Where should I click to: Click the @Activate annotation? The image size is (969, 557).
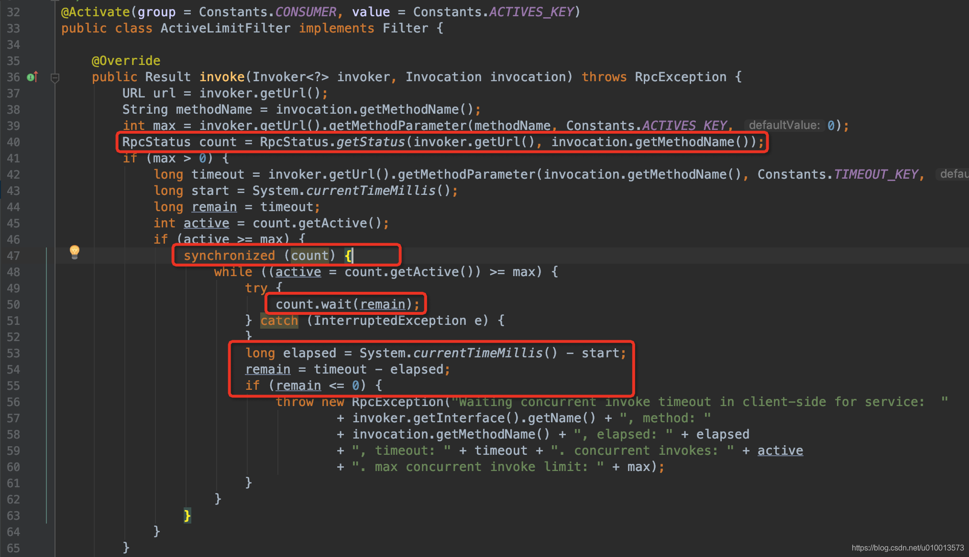pyautogui.click(x=95, y=12)
